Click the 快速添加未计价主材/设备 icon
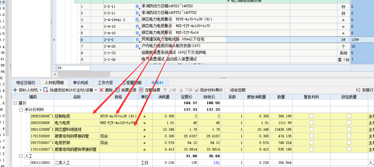The image size is (374, 167). (46, 90)
